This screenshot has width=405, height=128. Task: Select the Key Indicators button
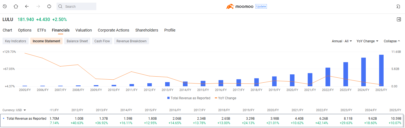16,41
